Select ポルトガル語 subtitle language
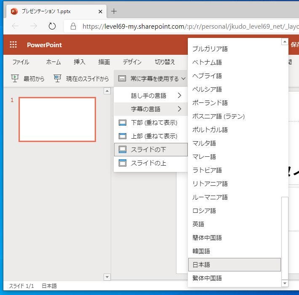 pos(234,130)
